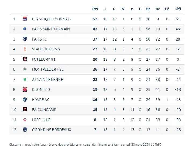Click the Bp column header

148,9
